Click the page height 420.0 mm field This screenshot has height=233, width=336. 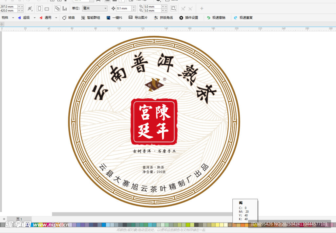coord(9,10)
